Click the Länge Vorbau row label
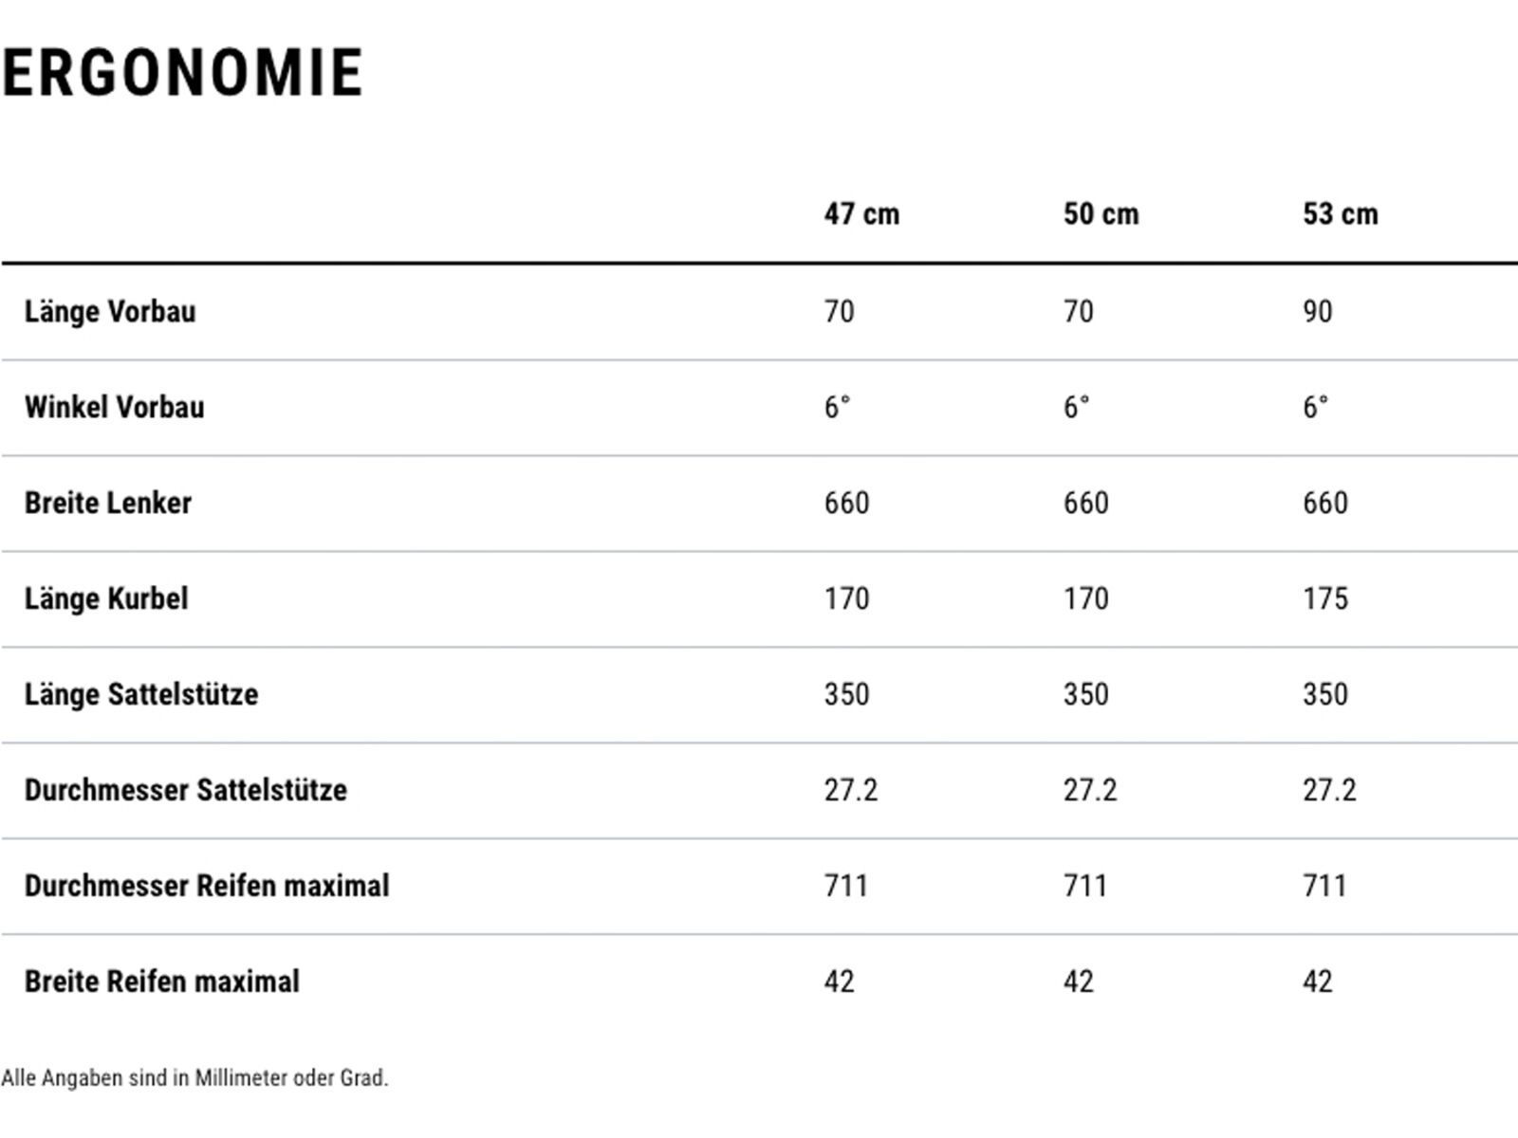This screenshot has height=1138, width=1518. 110,312
